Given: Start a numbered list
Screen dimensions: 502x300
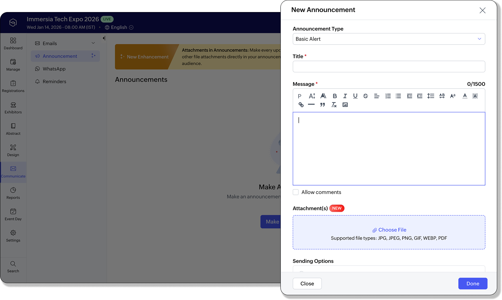Looking at the screenshot, I should (x=388, y=96).
